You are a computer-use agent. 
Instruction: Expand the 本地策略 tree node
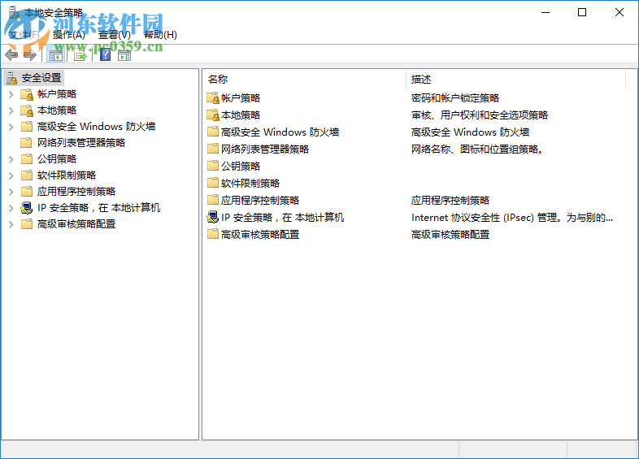coord(11,110)
